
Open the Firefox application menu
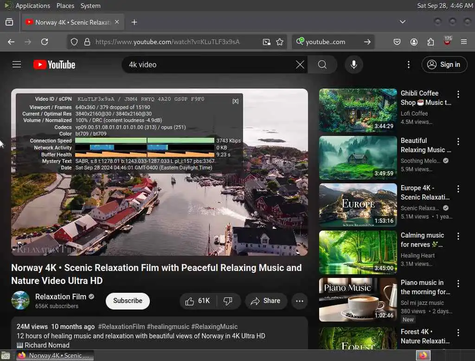(x=464, y=42)
